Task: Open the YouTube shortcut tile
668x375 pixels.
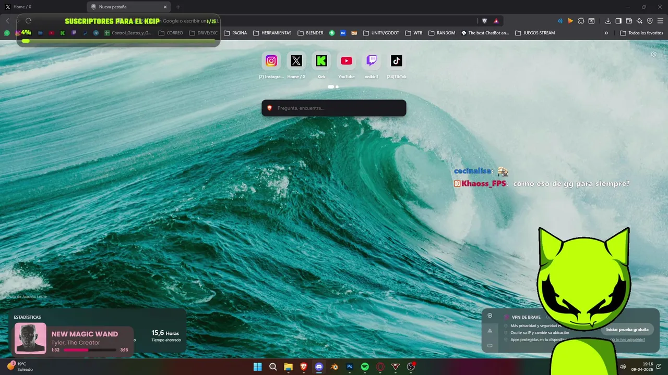Action: pos(347,61)
